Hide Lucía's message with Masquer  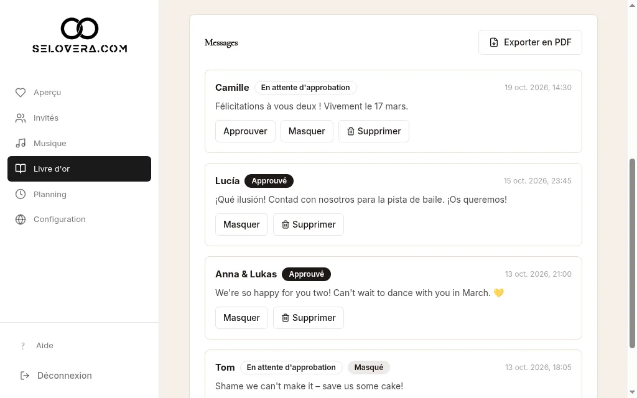pyautogui.click(x=241, y=224)
